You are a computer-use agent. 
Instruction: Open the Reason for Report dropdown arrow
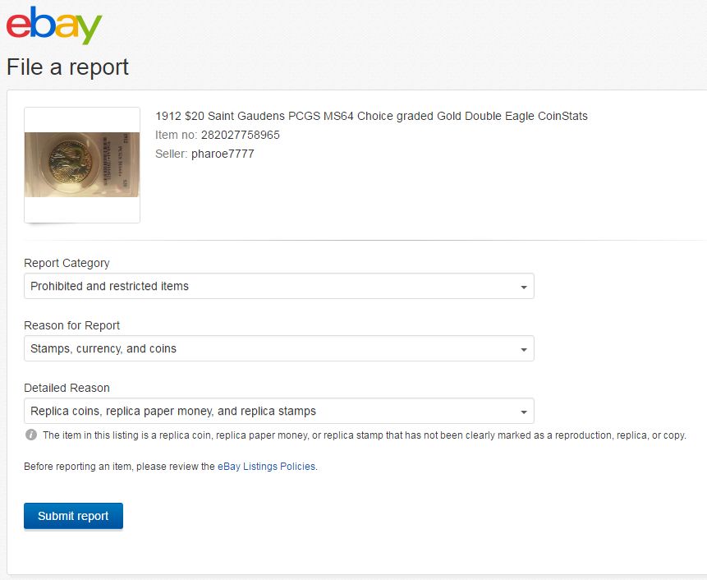pos(524,349)
